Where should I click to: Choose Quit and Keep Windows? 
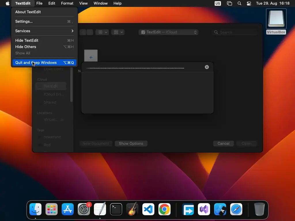44,62
